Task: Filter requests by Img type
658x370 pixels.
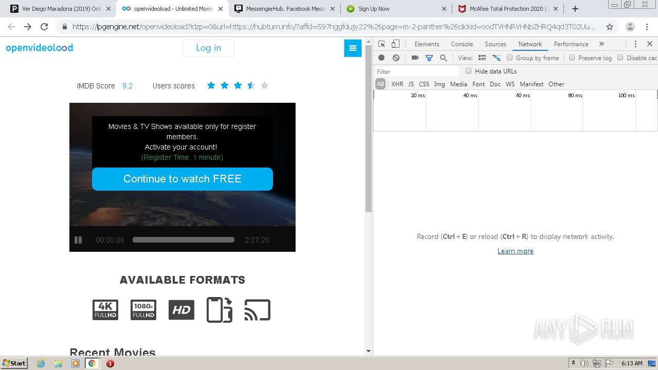Action: [x=440, y=84]
